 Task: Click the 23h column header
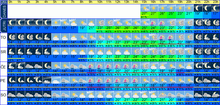pos(216,2)
